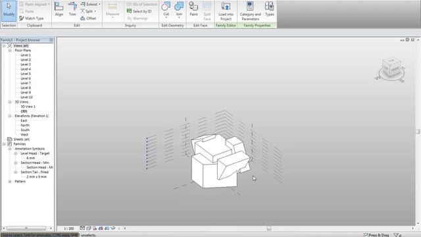
Task: Open Category and Parameters
Action: point(250,11)
